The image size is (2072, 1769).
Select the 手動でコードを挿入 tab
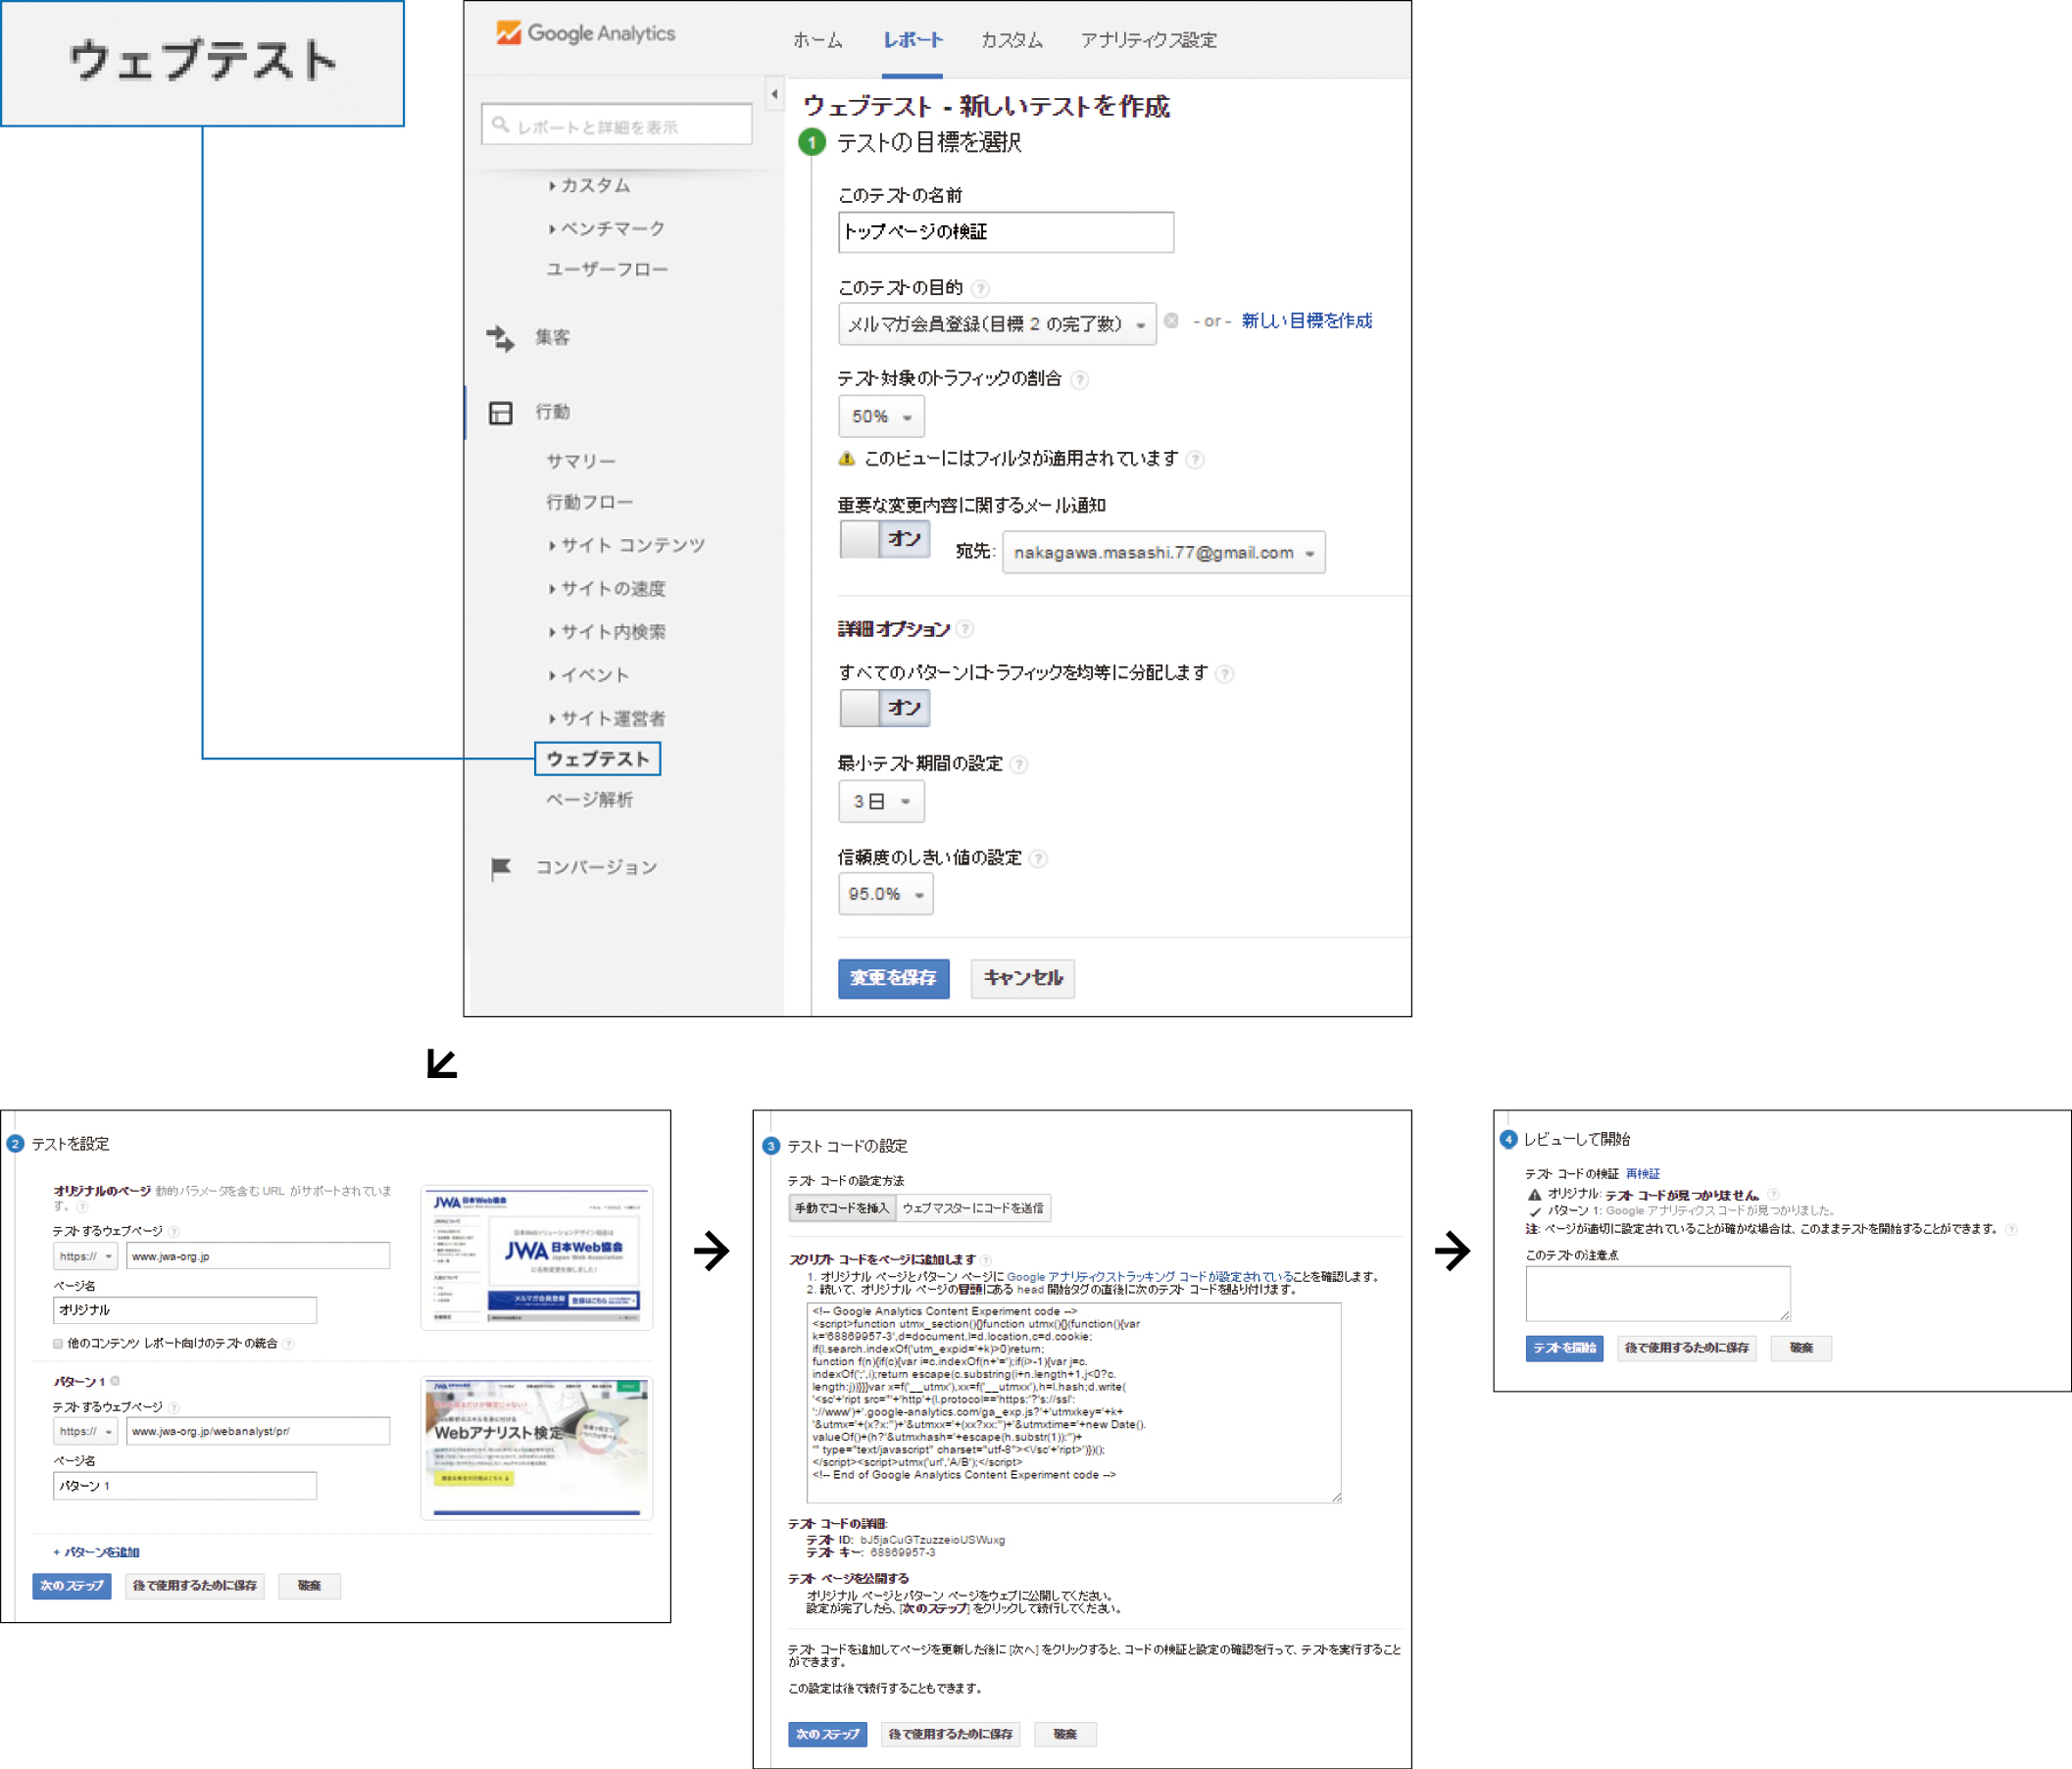pyautogui.click(x=842, y=1208)
